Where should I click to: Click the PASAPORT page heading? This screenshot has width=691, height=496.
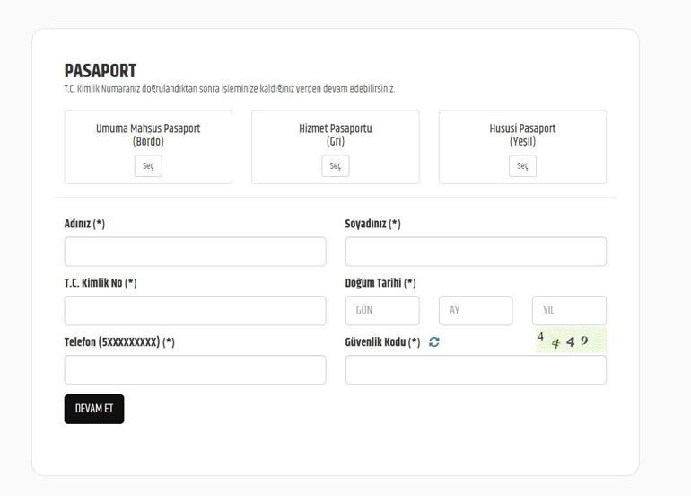coord(101,71)
